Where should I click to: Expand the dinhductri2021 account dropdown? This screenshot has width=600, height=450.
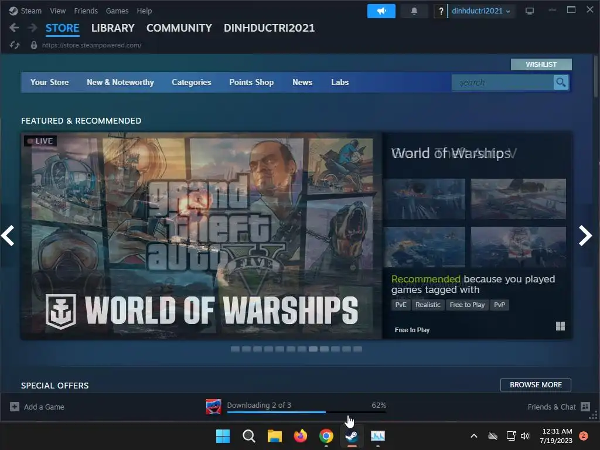480,11
